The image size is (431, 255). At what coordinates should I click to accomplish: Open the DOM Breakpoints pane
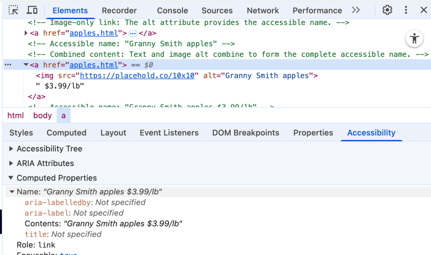point(246,133)
